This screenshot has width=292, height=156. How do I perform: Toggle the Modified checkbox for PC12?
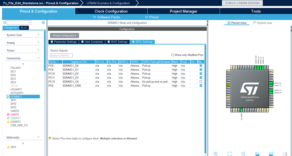201,82
